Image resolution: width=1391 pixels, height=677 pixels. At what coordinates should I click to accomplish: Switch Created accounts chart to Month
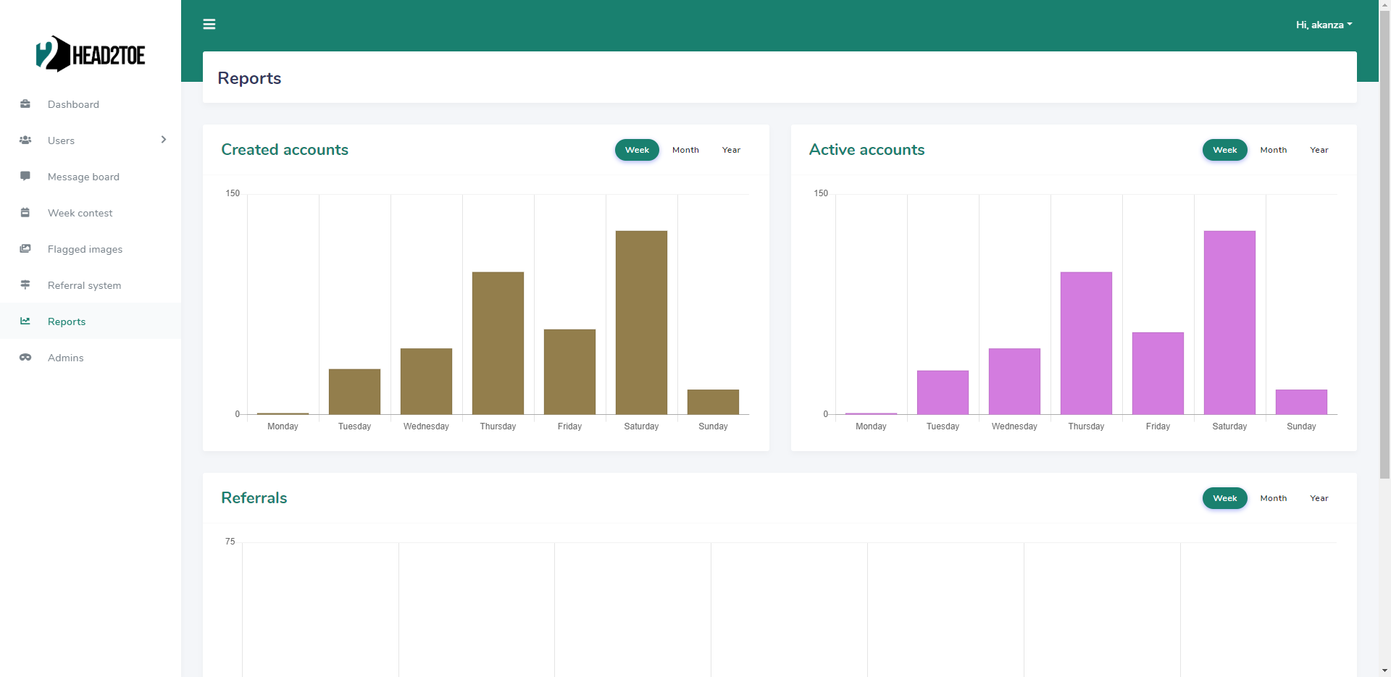click(x=685, y=150)
